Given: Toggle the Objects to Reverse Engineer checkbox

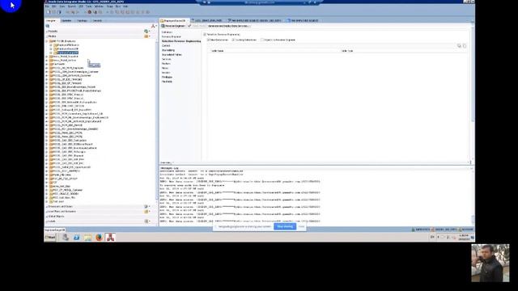Looking at the screenshot, I should click(x=262, y=40).
